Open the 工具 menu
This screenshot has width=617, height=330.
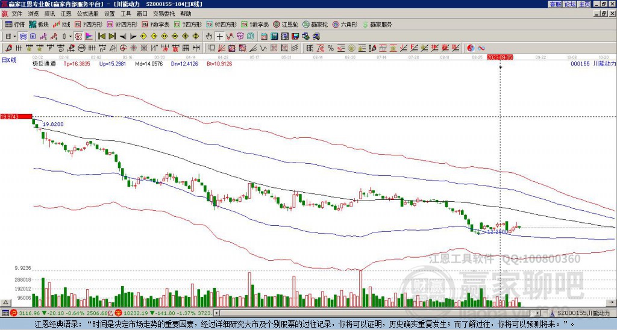tap(126, 14)
